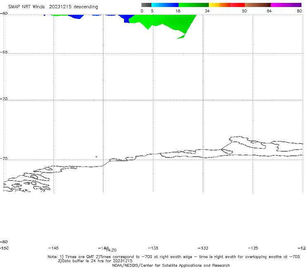
Task: Click the longitude label "-125"
Action: (x=253, y=248)
